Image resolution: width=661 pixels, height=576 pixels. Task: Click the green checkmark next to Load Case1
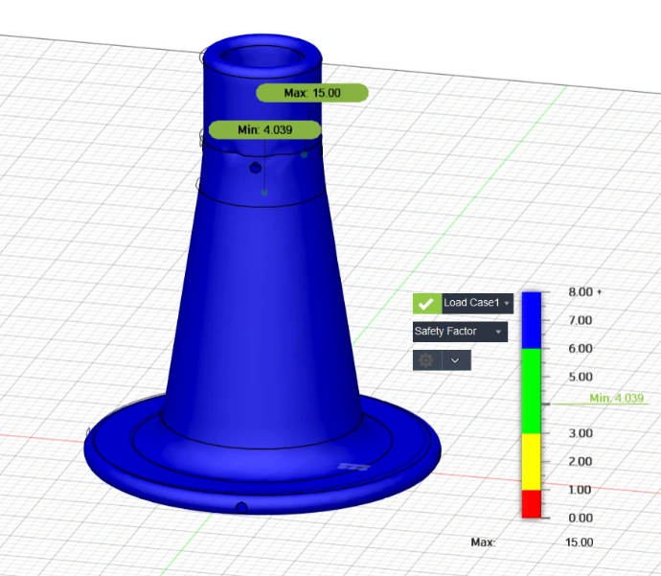(x=426, y=303)
